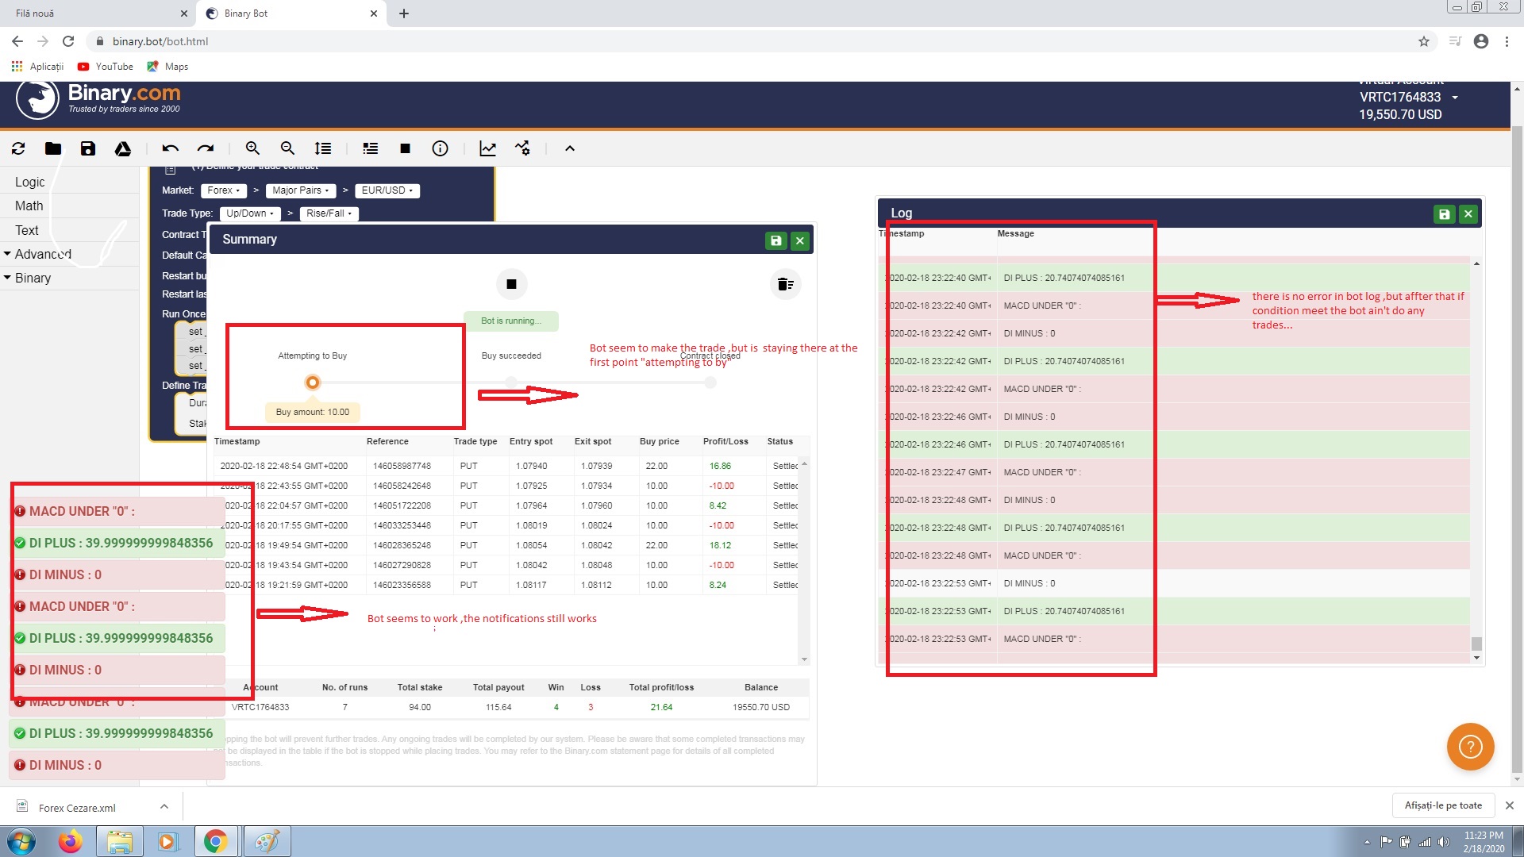Screen dimensions: 1524x857
Task: Click the redo arrow icon
Action: point(206,148)
